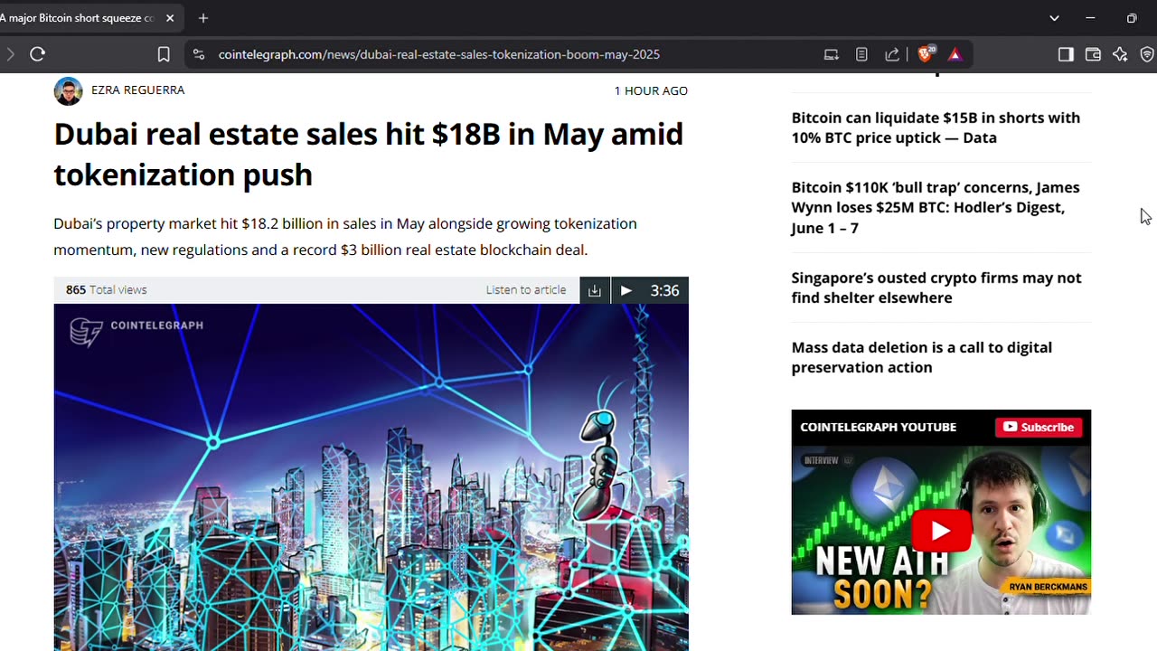The width and height of the screenshot is (1157, 651).
Task: Open Brave Rewards triangle icon
Action: coord(955,54)
